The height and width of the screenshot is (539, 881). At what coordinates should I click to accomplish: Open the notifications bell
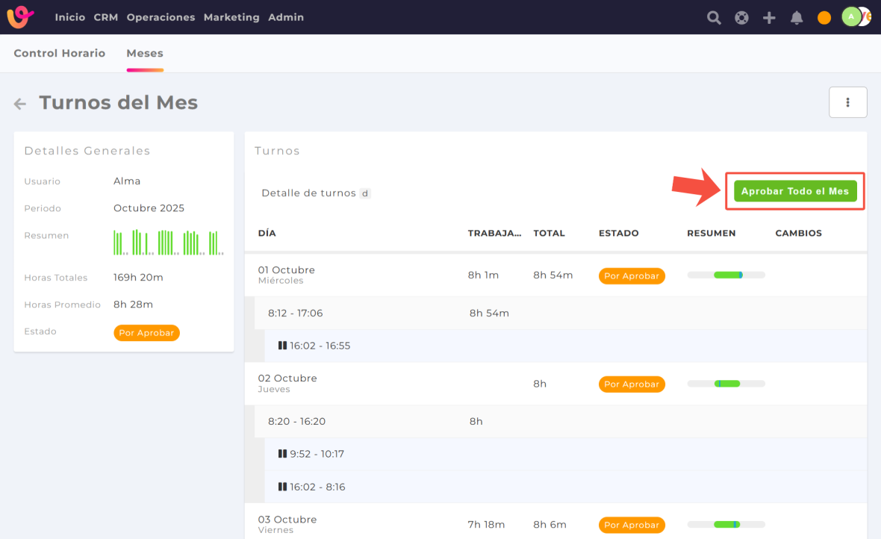tap(797, 18)
